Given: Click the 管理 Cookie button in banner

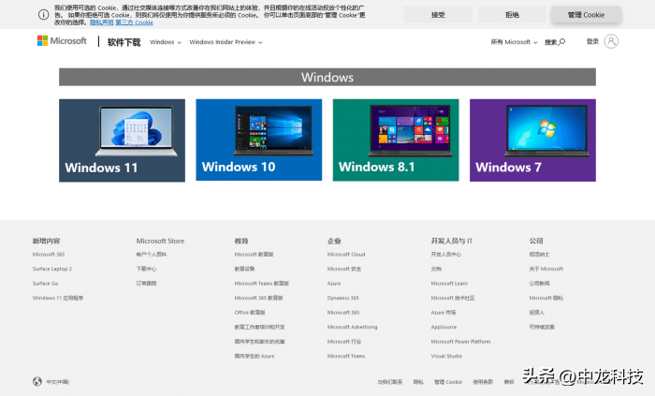Looking at the screenshot, I should [586, 15].
